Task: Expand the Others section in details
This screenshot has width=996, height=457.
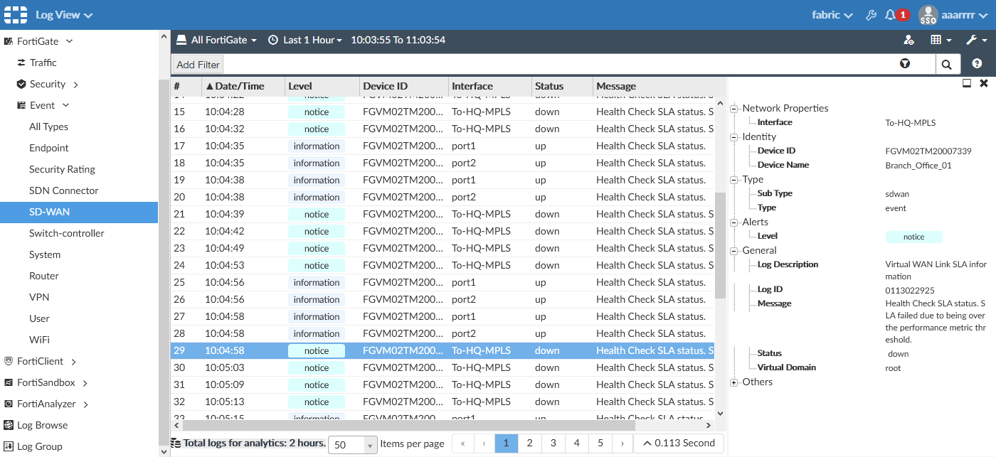Action: pos(734,382)
